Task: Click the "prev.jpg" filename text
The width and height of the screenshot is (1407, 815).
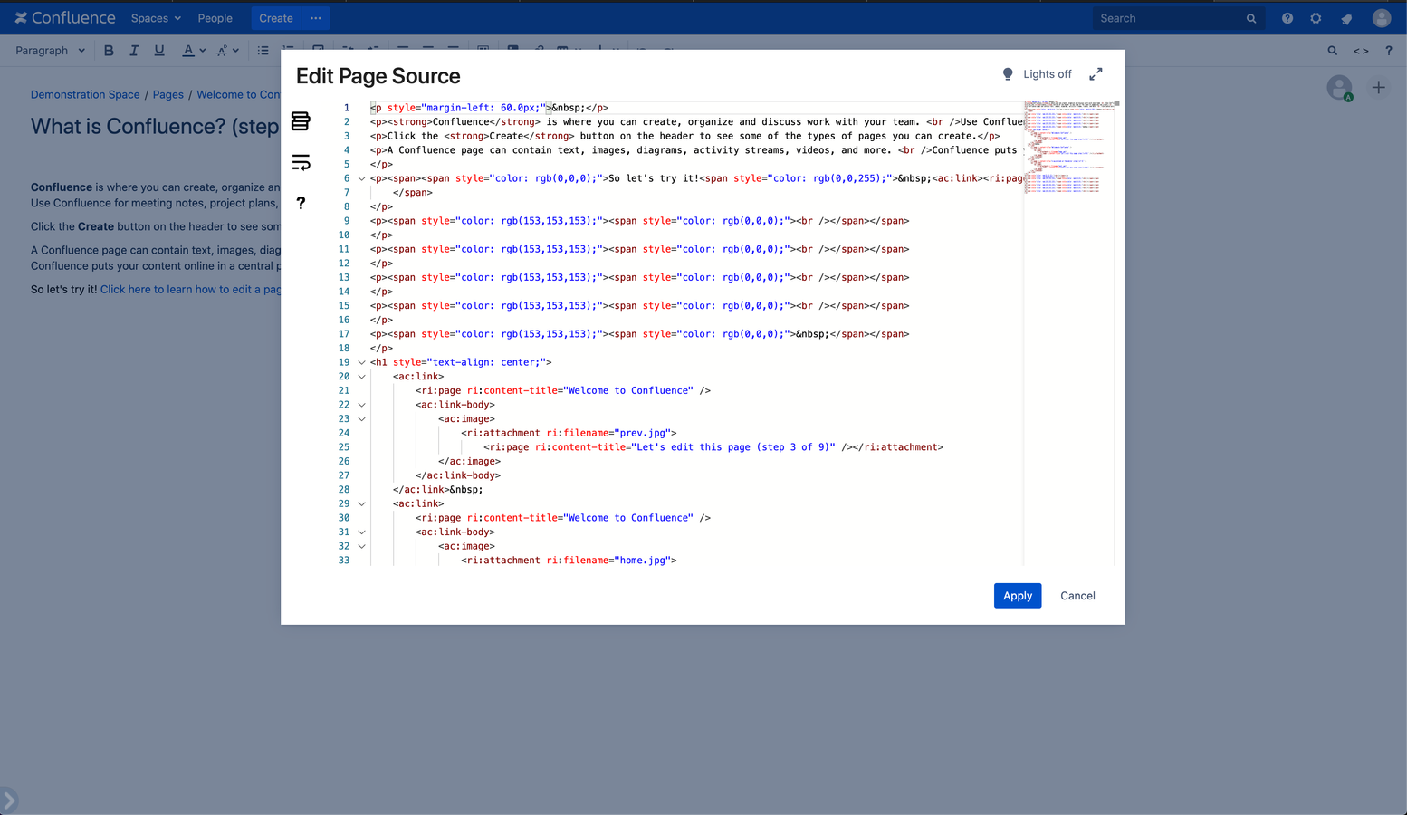Action: click(642, 433)
